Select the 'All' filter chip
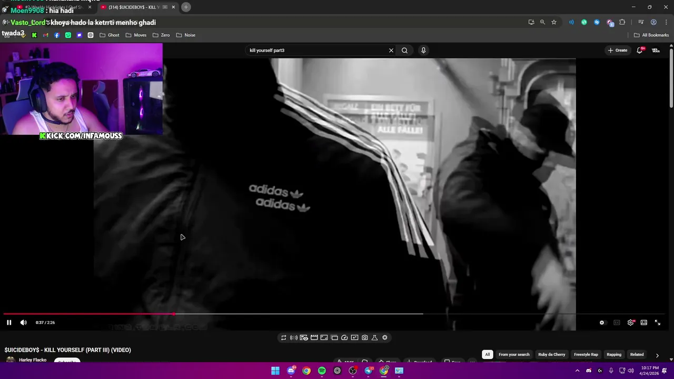This screenshot has height=379, width=674. pos(488,354)
